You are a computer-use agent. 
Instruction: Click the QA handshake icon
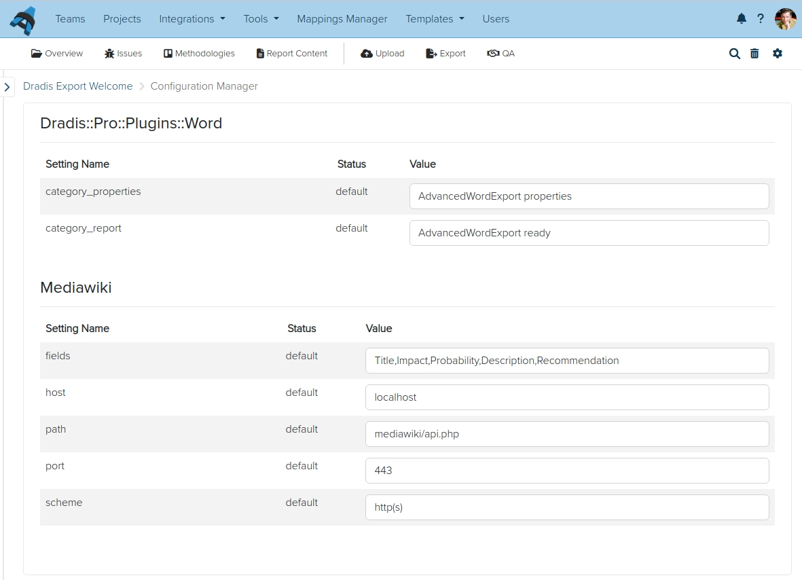493,53
